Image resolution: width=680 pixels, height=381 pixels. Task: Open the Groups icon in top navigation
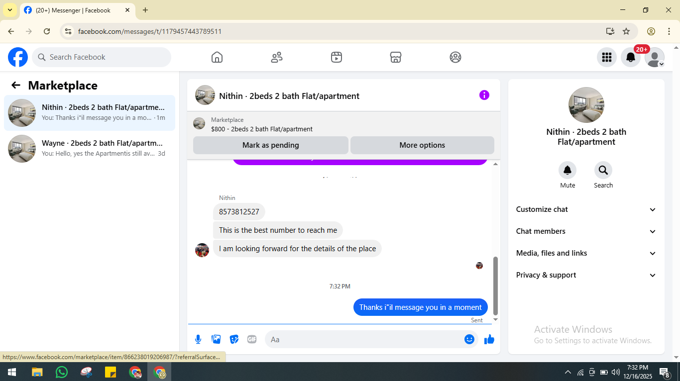click(x=455, y=57)
